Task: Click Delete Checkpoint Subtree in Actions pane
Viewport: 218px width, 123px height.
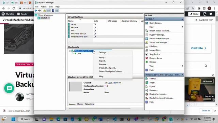Action: (161, 98)
